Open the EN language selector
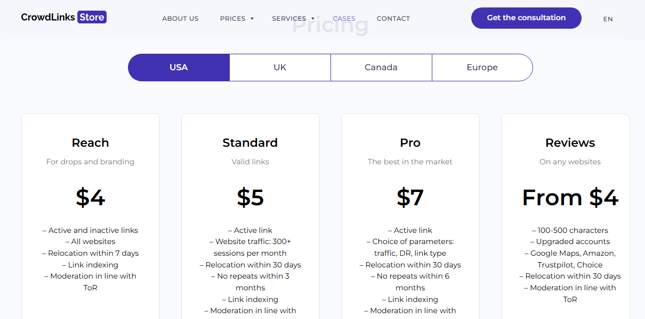645x319 pixels. pyautogui.click(x=608, y=19)
